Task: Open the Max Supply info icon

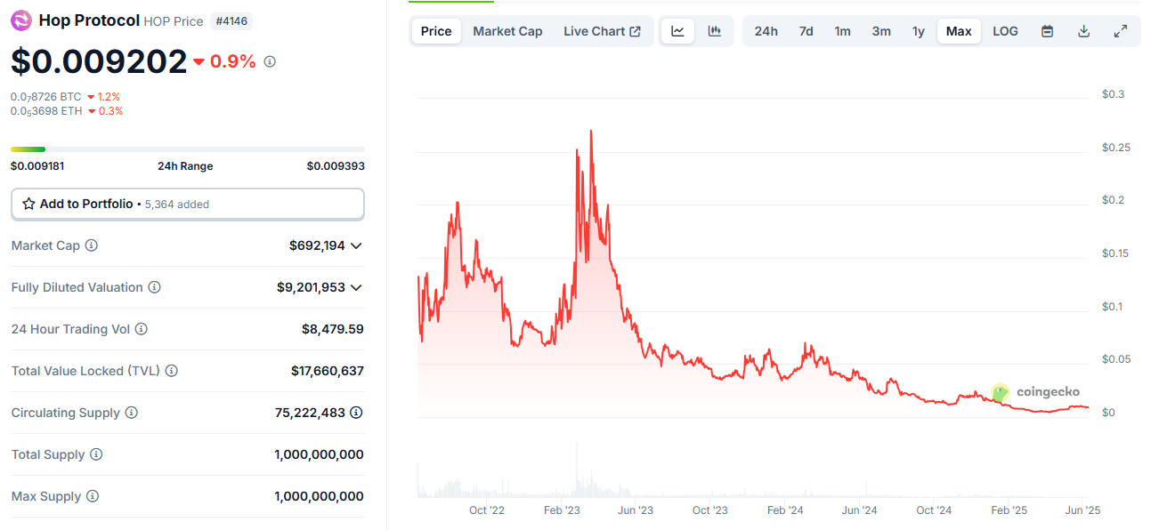Action: pyautogui.click(x=93, y=496)
